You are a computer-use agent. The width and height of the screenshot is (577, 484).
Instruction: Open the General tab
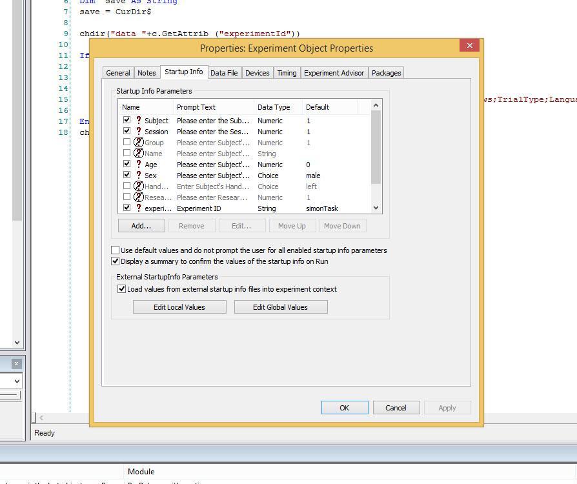118,73
